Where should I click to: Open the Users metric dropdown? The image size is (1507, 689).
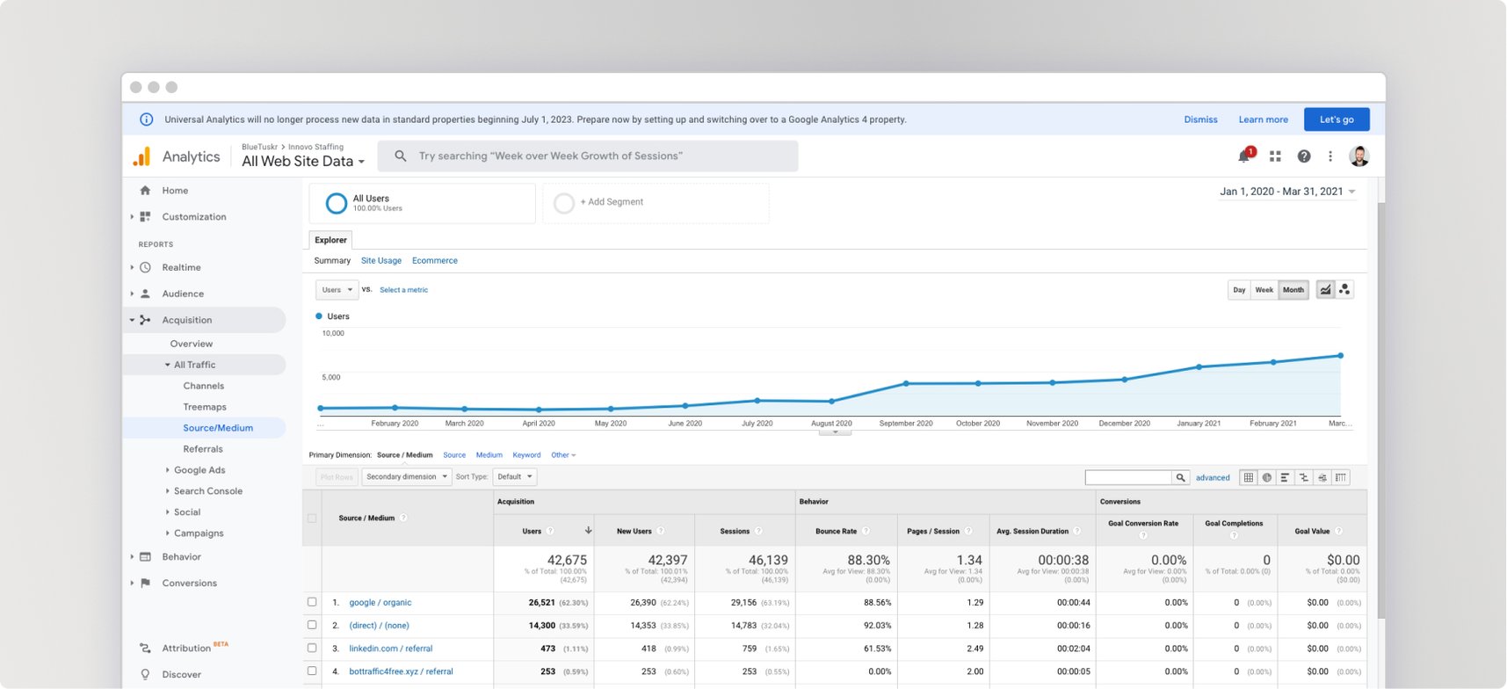[337, 290]
